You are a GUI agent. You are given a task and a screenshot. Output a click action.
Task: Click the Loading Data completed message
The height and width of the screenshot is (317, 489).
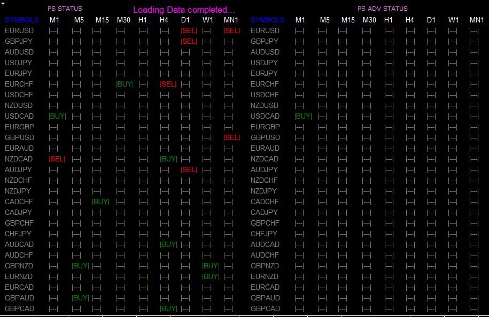tap(183, 10)
